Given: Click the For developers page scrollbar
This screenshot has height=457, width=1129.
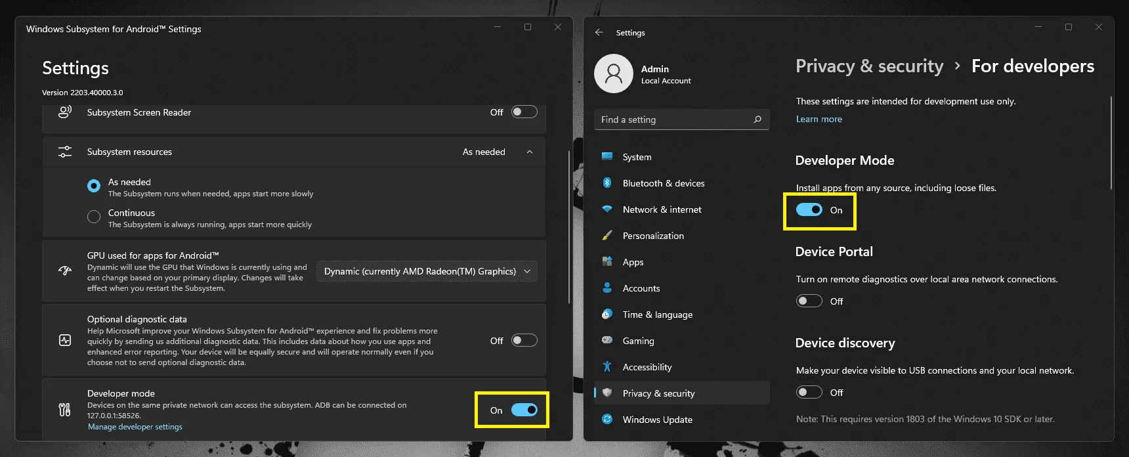Looking at the screenshot, I should coord(1111,142).
